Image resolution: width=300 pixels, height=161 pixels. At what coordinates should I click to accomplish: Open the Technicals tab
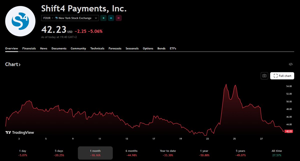tap(97, 48)
